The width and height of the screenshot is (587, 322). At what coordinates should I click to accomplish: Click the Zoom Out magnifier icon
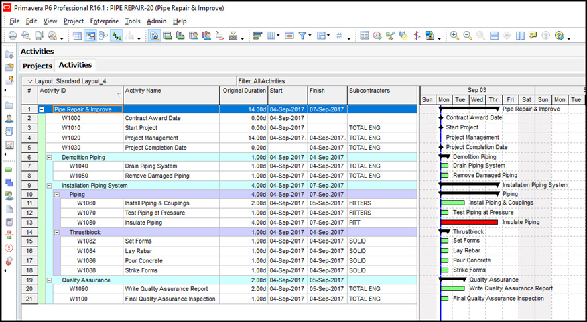(x=468, y=36)
